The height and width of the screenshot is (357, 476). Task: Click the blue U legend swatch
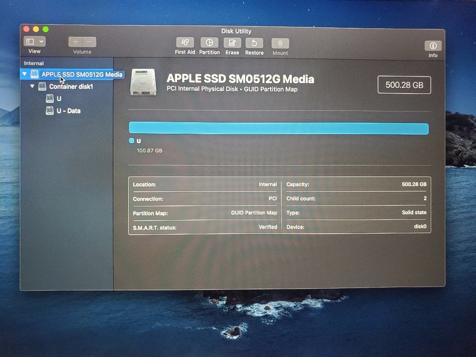pos(131,141)
